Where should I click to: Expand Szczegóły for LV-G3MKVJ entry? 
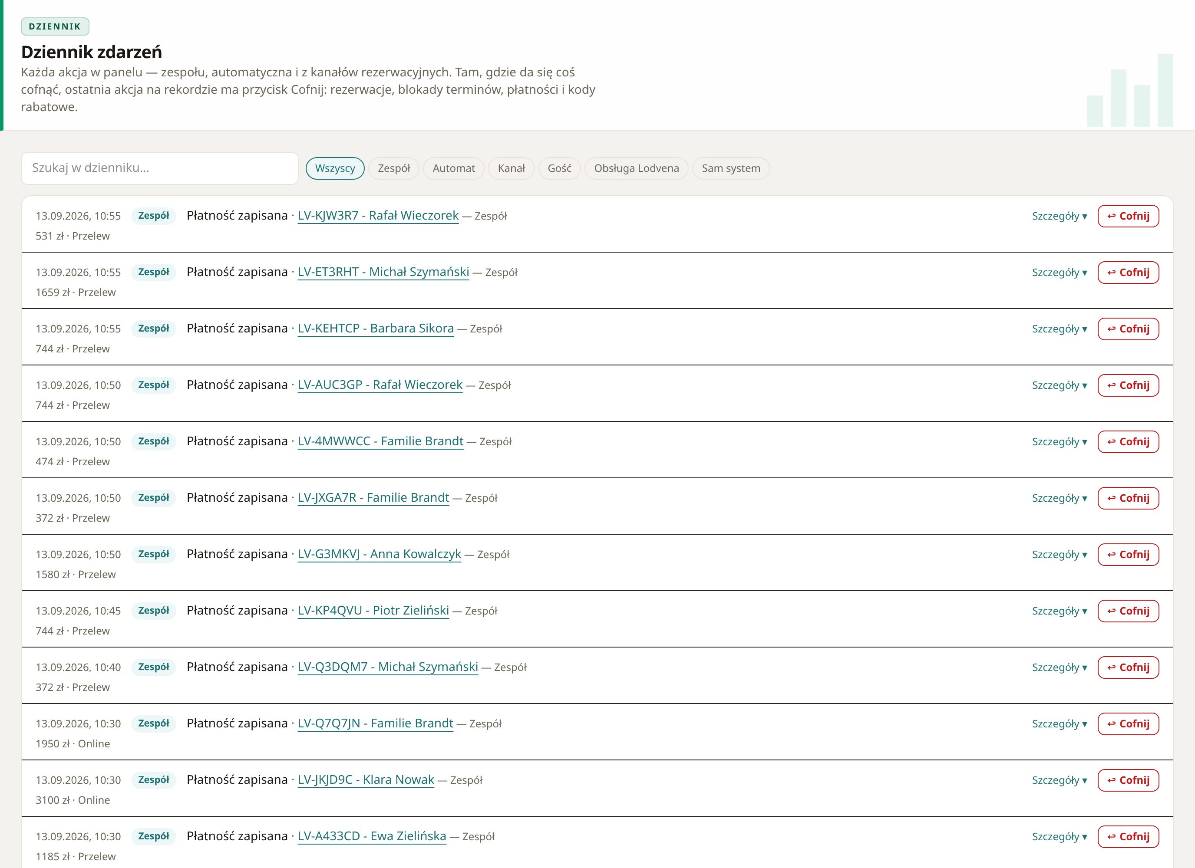pos(1059,554)
